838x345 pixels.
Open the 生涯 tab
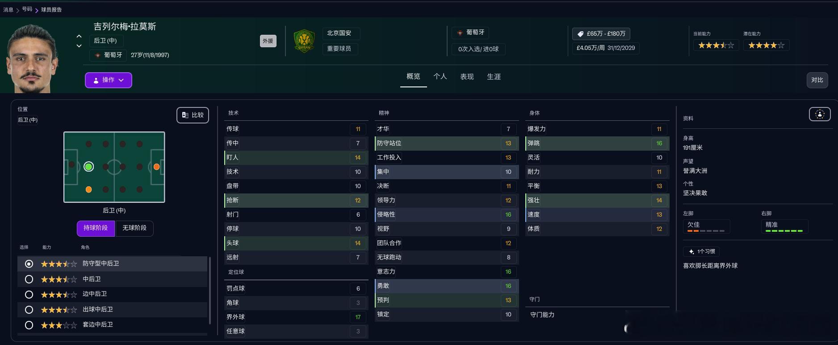click(x=494, y=77)
